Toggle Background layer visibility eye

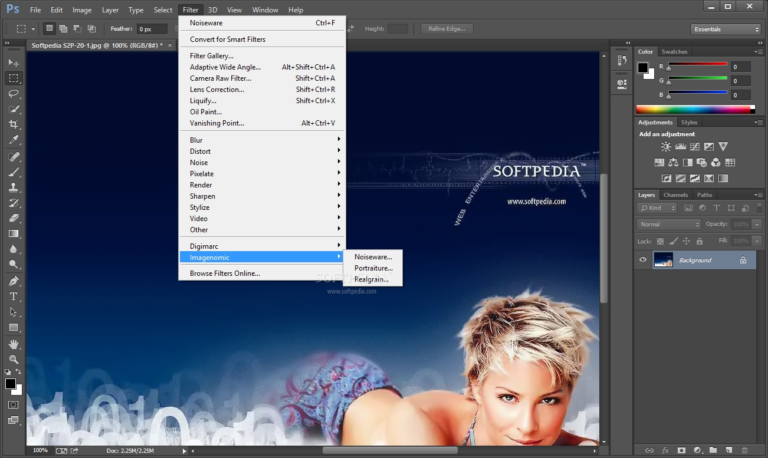(643, 260)
